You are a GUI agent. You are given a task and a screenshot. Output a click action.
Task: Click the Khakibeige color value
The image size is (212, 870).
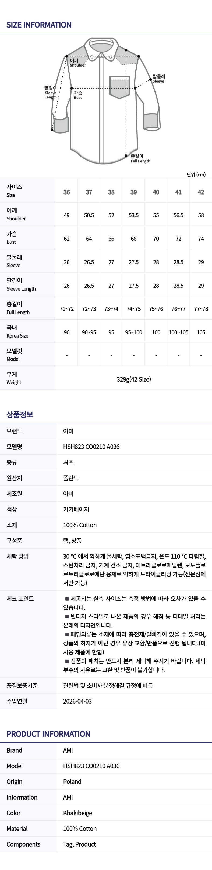(78, 813)
